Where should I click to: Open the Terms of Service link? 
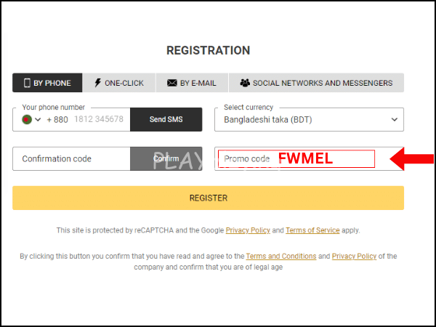[312, 230]
